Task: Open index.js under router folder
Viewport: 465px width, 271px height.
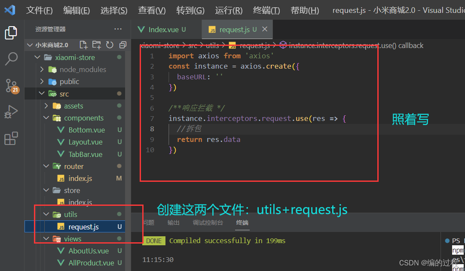Action: [75, 178]
